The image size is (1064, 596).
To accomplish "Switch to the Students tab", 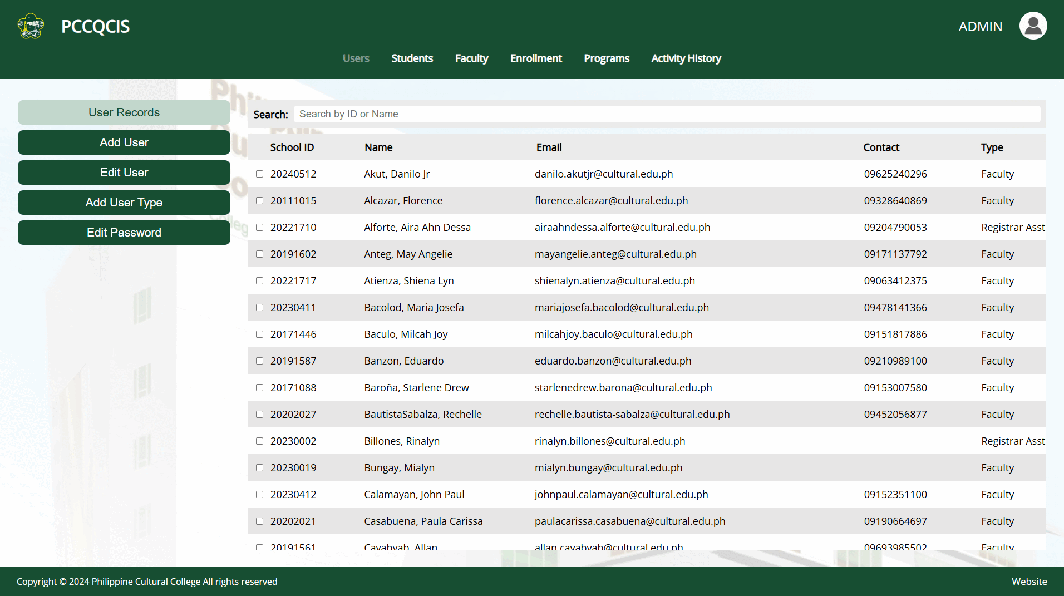I will click(x=412, y=58).
